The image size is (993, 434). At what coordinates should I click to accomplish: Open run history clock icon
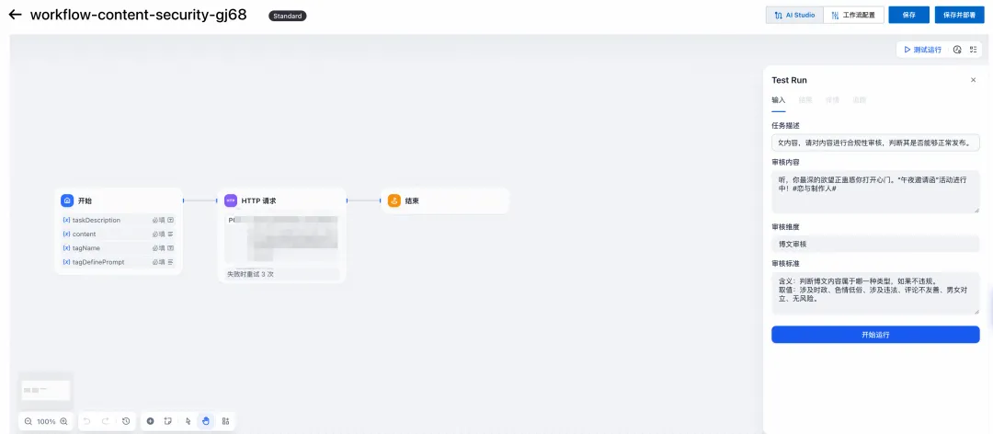[x=957, y=50]
